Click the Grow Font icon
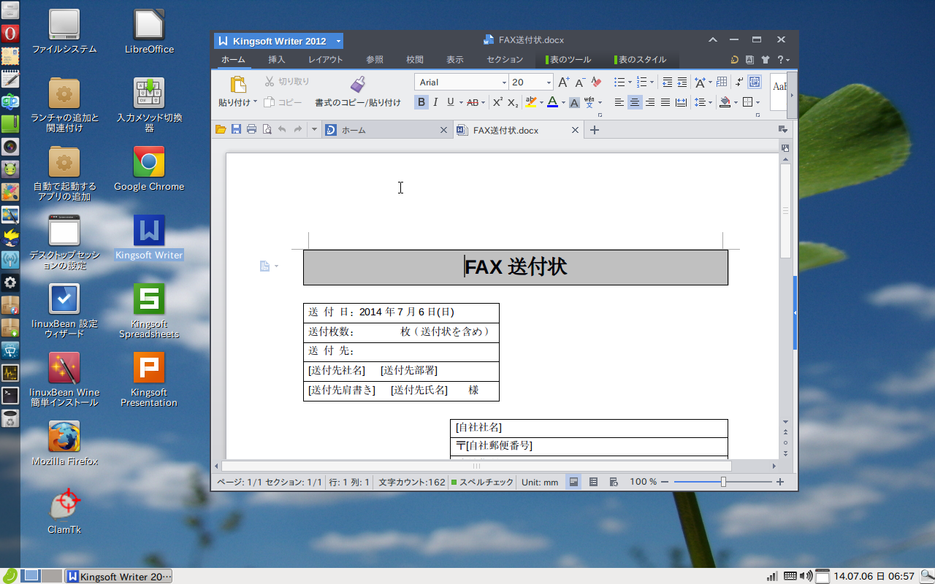935x584 pixels. 563,82
